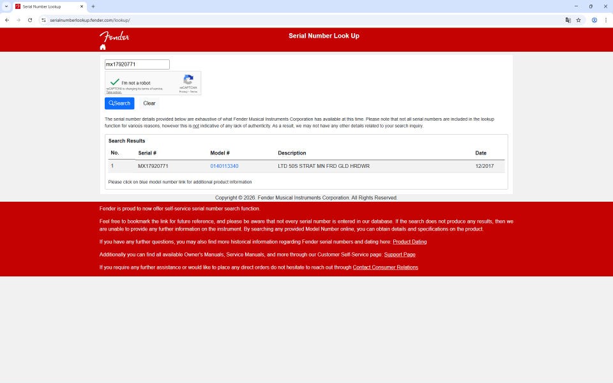Open the Chrome three-dot menu
613x383 pixels.
click(x=605, y=20)
